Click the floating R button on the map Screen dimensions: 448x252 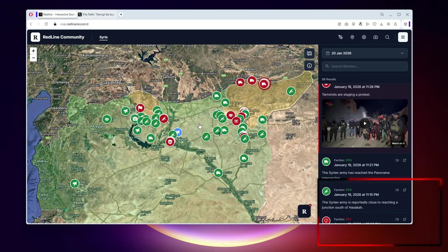point(304,211)
